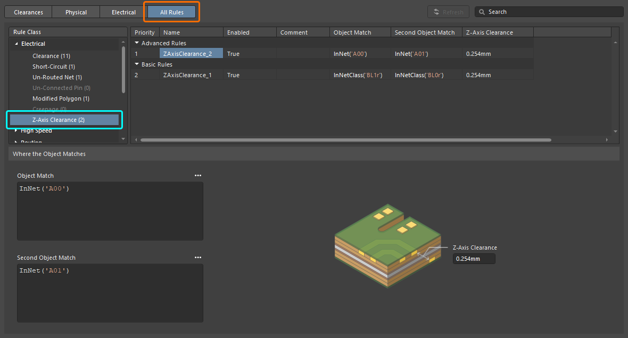Screen dimensions: 628x338
Task: Switch to the Physical tab
Action: click(76, 12)
